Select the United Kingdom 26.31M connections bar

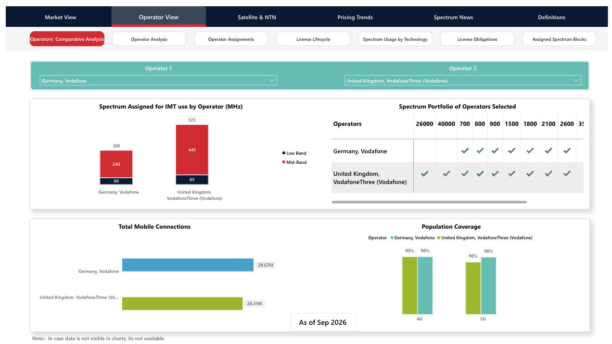182,303
